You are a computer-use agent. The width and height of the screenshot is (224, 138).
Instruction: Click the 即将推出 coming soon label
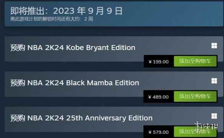[27, 11]
